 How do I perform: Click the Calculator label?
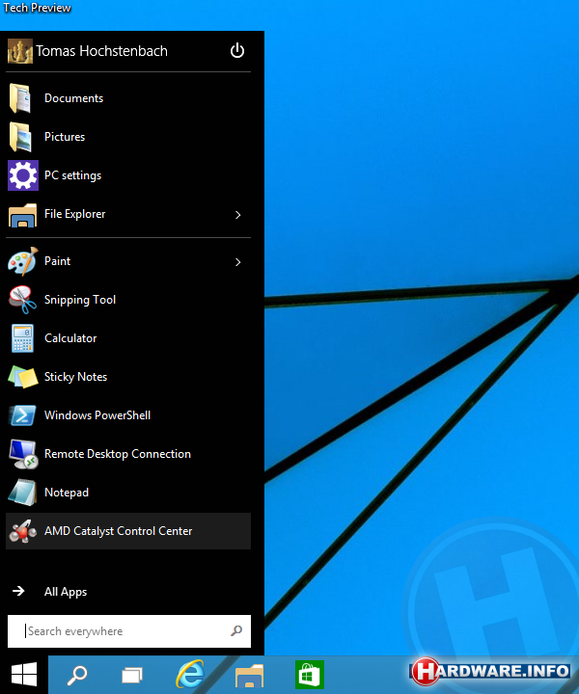(x=70, y=338)
